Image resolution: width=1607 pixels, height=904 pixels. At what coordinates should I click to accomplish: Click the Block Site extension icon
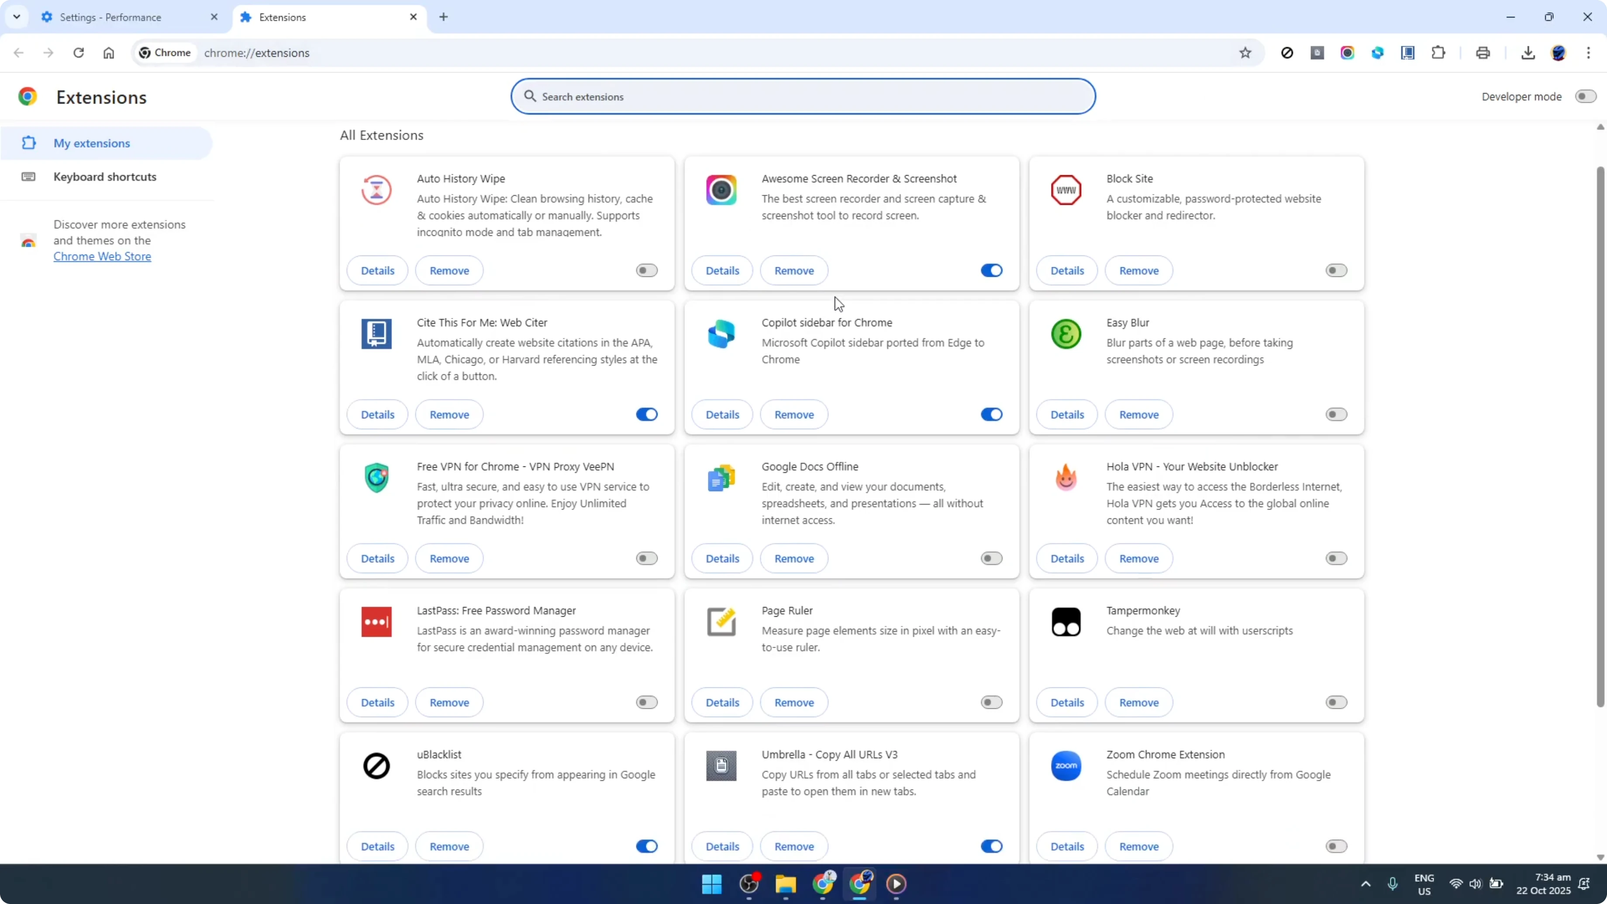pos(1066,190)
